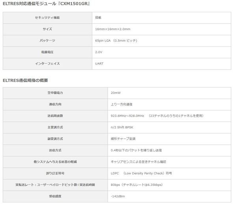Select the 20mW antenna power value
233x204 pixels.
point(116,93)
